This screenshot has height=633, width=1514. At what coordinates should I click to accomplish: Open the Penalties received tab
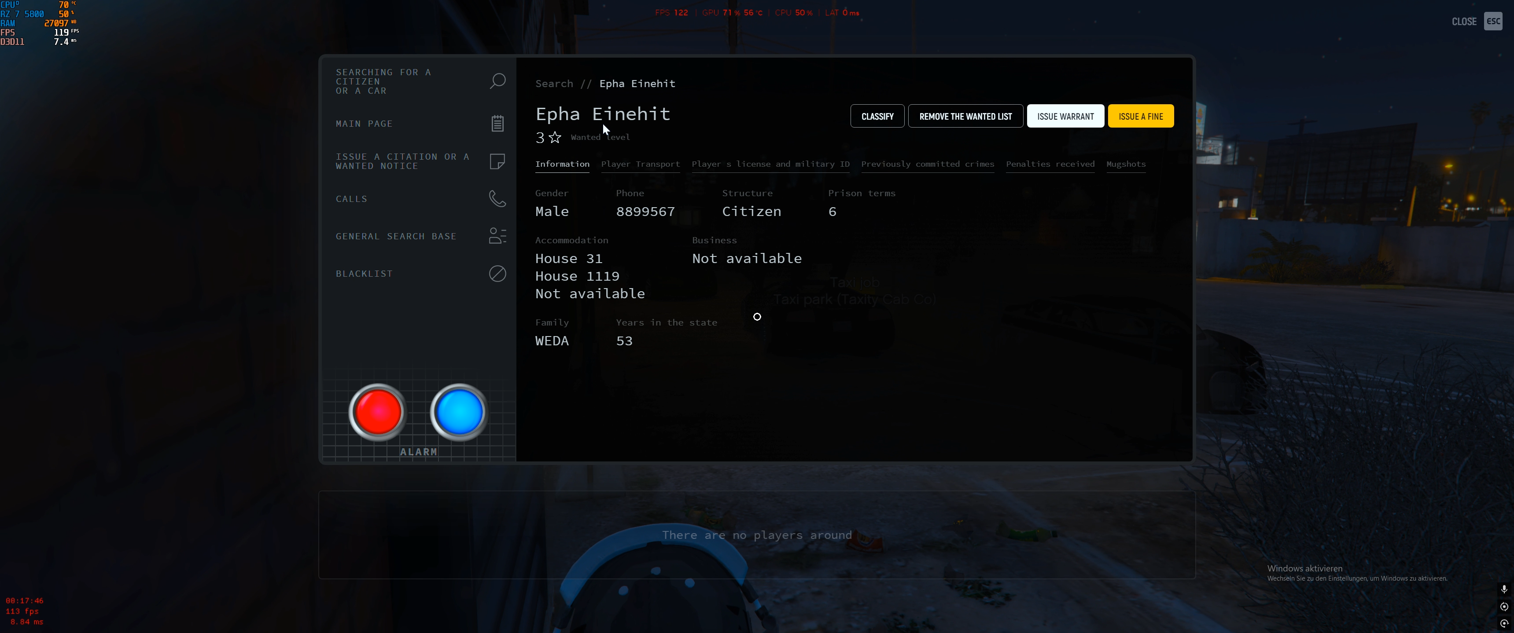tap(1050, 165)
